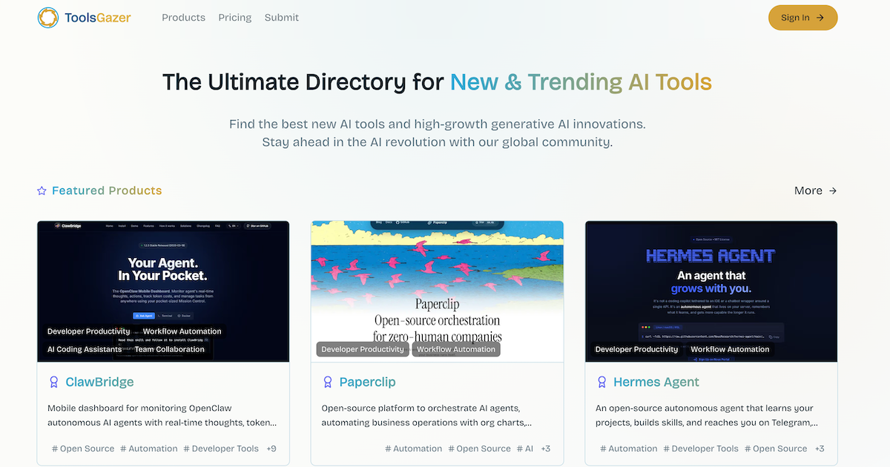Click the award badge icon next to Paperclip
Viewport: 890px width, 467px height.
point(327,382)
